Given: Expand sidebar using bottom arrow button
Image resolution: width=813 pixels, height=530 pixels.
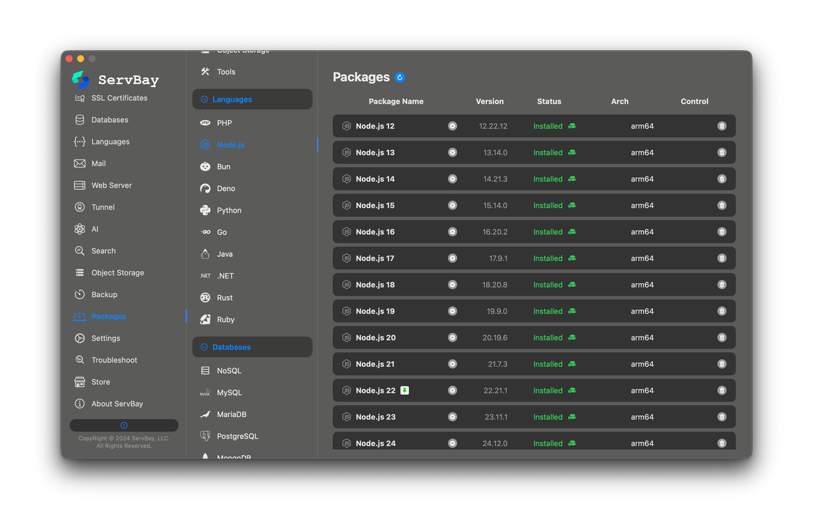Looking at the screenshot, I should 124,425.
